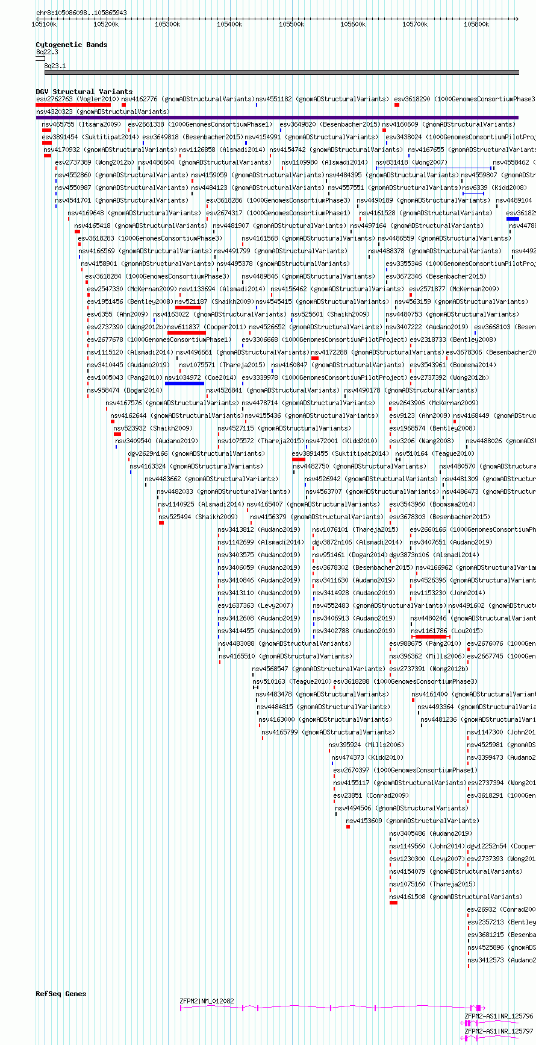Select esv6355 (Ahn2009) label
Viewport: 536px width, 1045px height.
[x=117, y=314]
